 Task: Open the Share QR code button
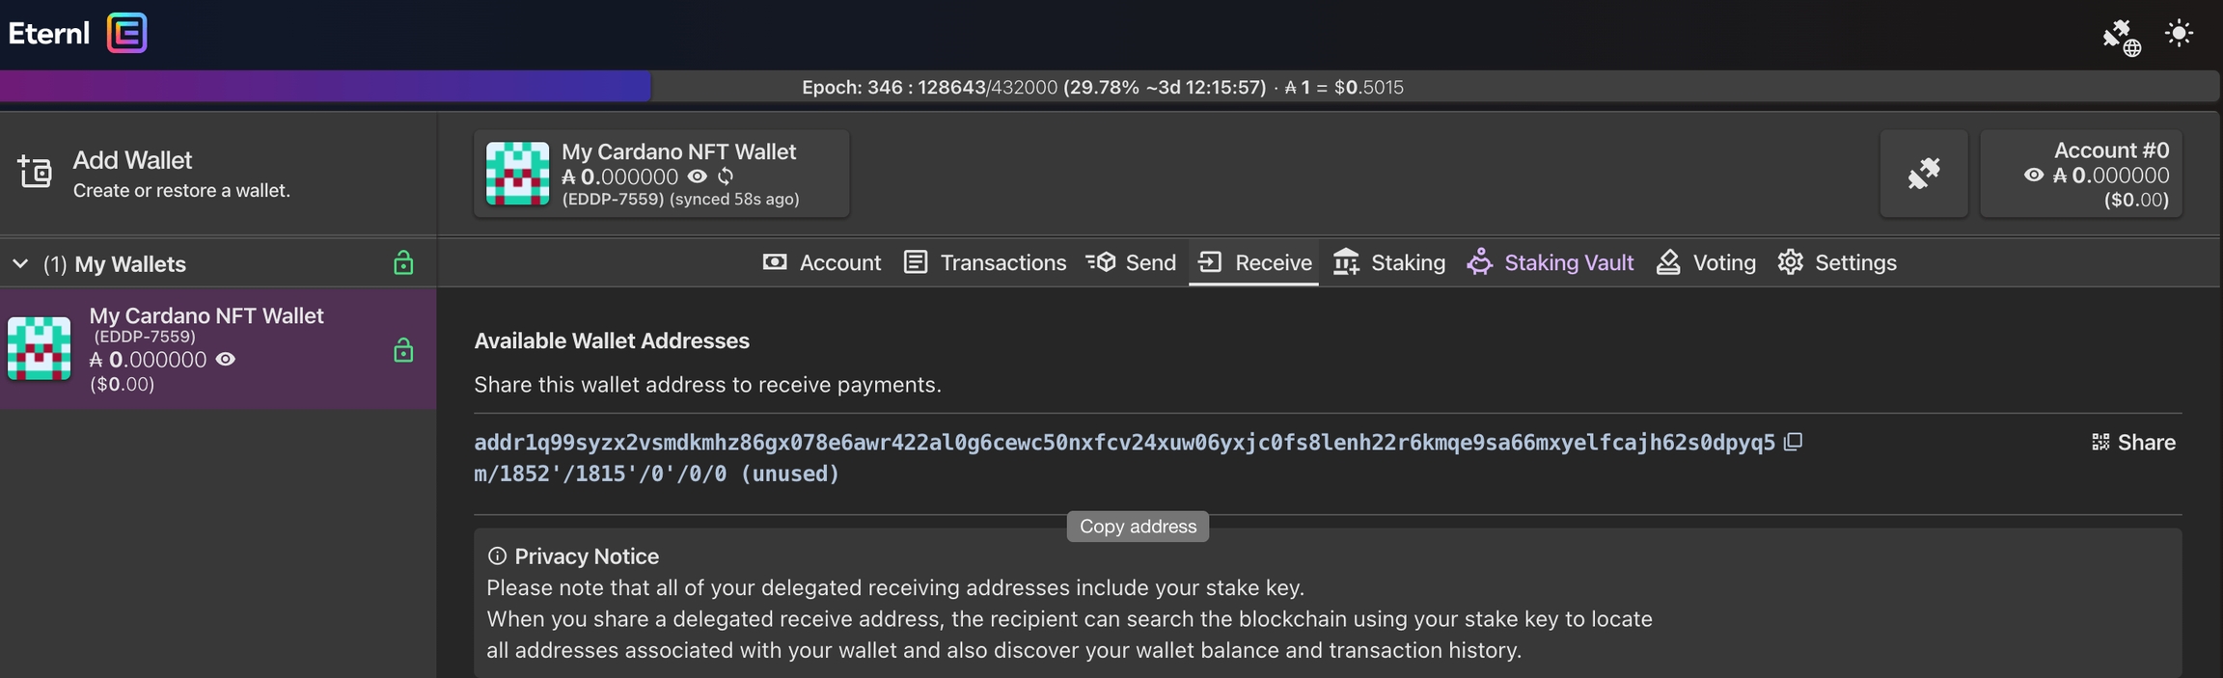click(2133, 443)
